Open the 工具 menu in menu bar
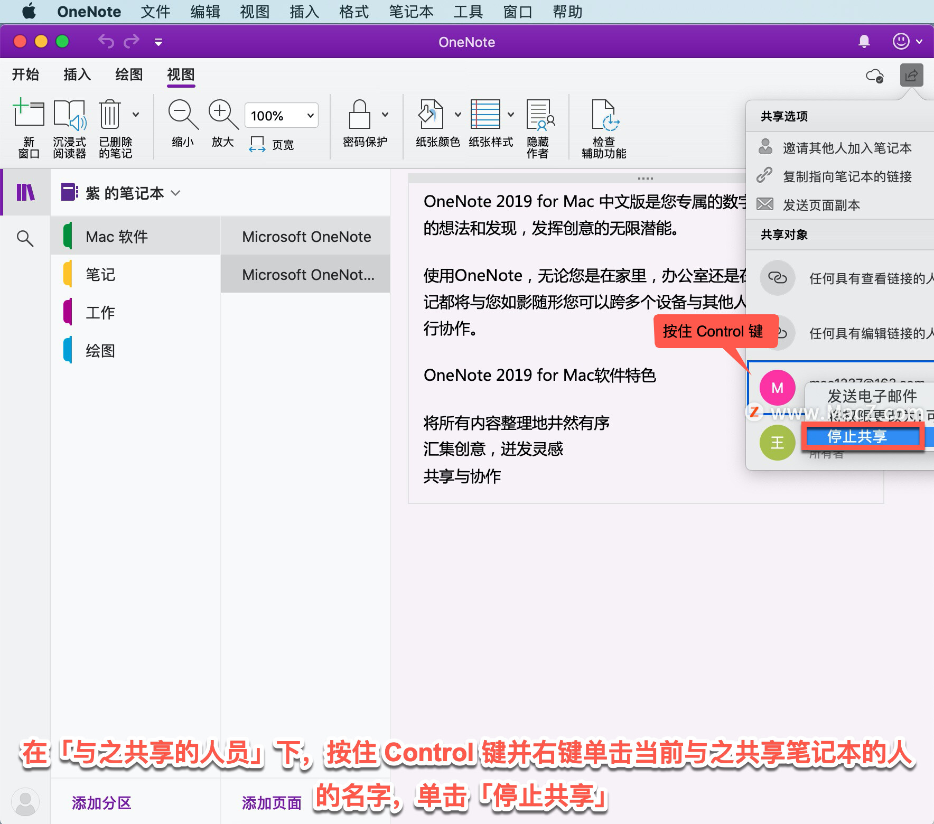Viewport: 934px width, 824px height. [x=468, y=11]
